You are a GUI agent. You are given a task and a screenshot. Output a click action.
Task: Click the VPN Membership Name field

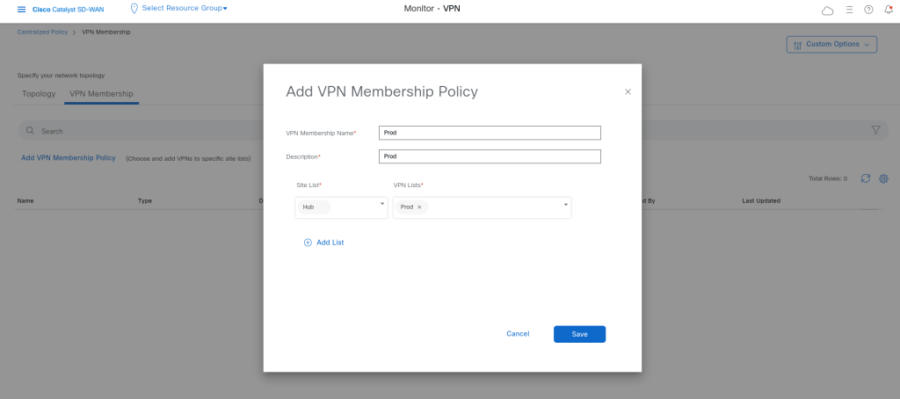click(490, 133)
